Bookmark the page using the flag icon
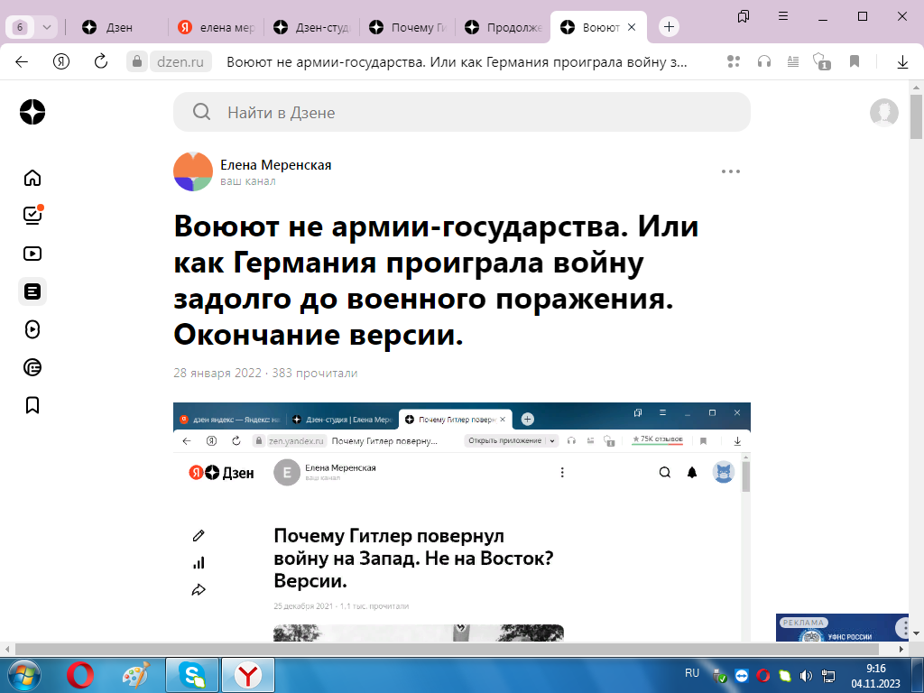Viewport: 924px width, 693px height. [854, 60]
